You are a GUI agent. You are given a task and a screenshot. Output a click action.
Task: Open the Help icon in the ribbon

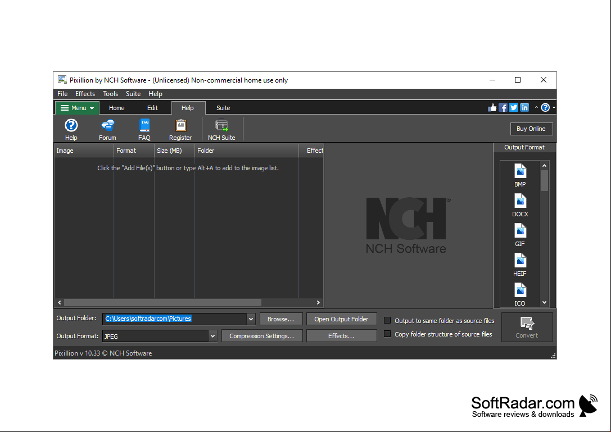click(x=71, y=129)
